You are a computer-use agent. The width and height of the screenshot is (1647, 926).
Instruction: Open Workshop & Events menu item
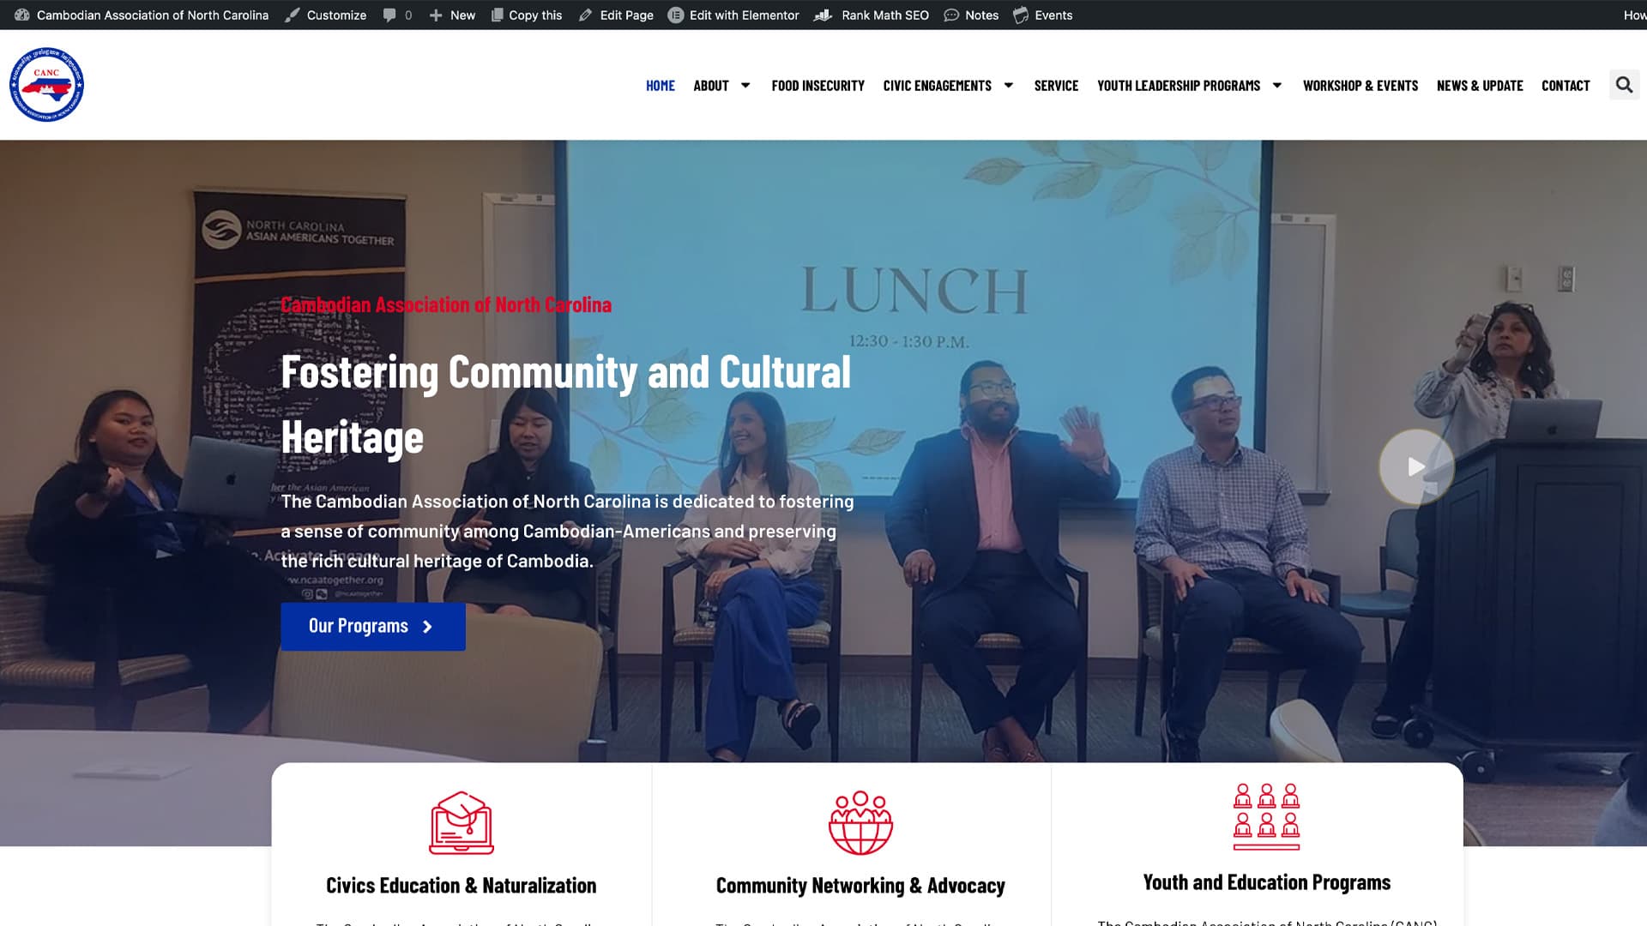[1360, 85]
